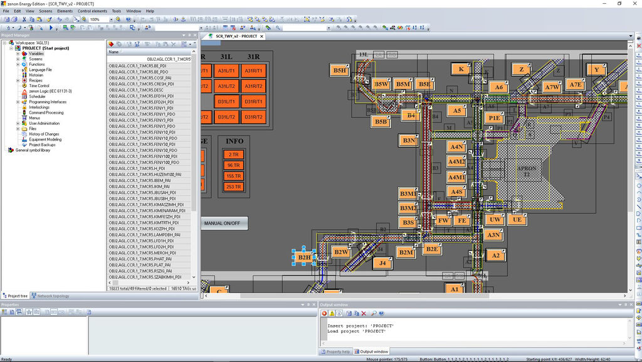Click the favorites star icon in Properties toolbar

[x=29, y=312]
